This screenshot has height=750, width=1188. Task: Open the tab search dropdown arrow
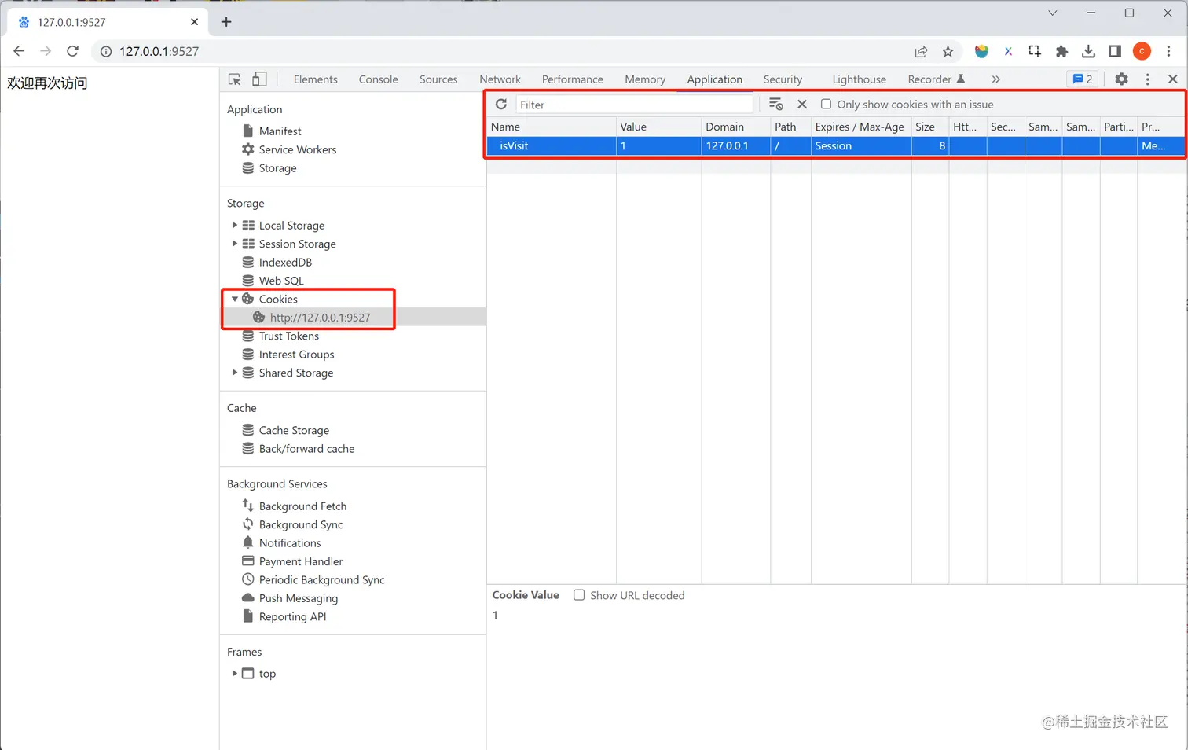(1052, 13)
